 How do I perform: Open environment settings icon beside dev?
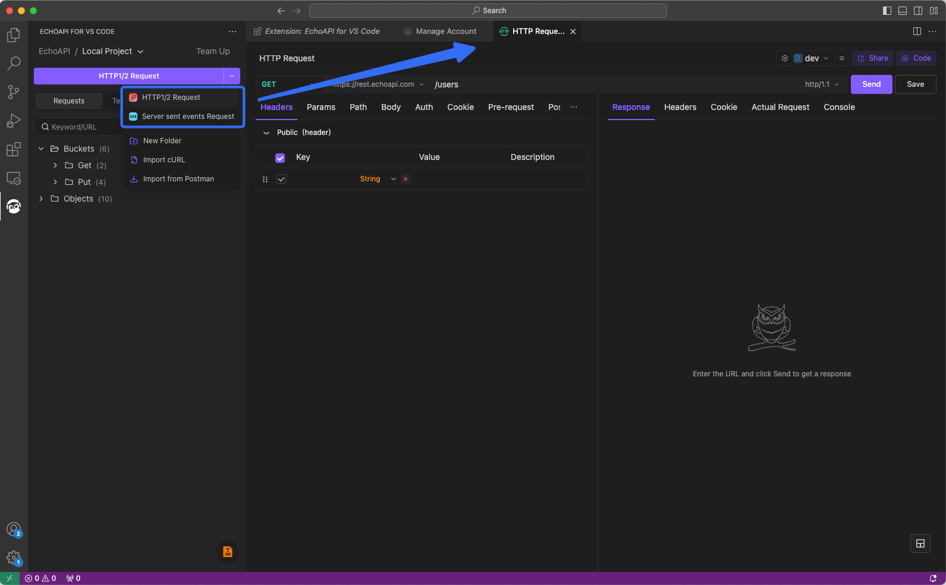[x=785, y=58]
